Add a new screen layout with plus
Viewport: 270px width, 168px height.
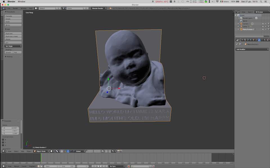(57, 8)
